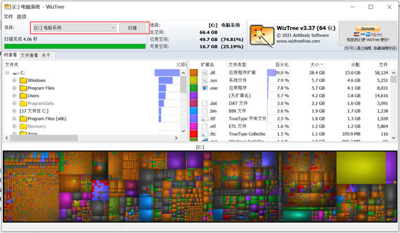Expand the Users folder node
This screenshot has height=233, width=400.
coord(14,96)
